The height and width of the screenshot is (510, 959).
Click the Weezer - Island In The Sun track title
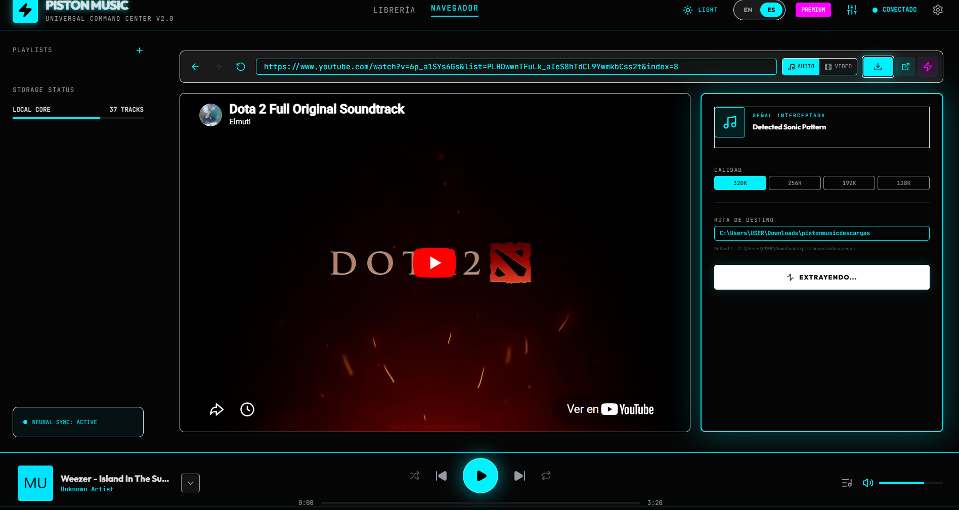coord(115,479)
